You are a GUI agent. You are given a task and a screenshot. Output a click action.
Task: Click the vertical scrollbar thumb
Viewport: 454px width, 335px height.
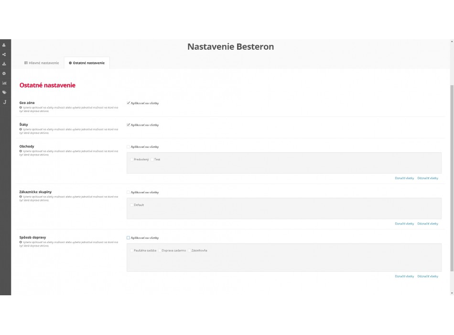(x=452, y=178)
